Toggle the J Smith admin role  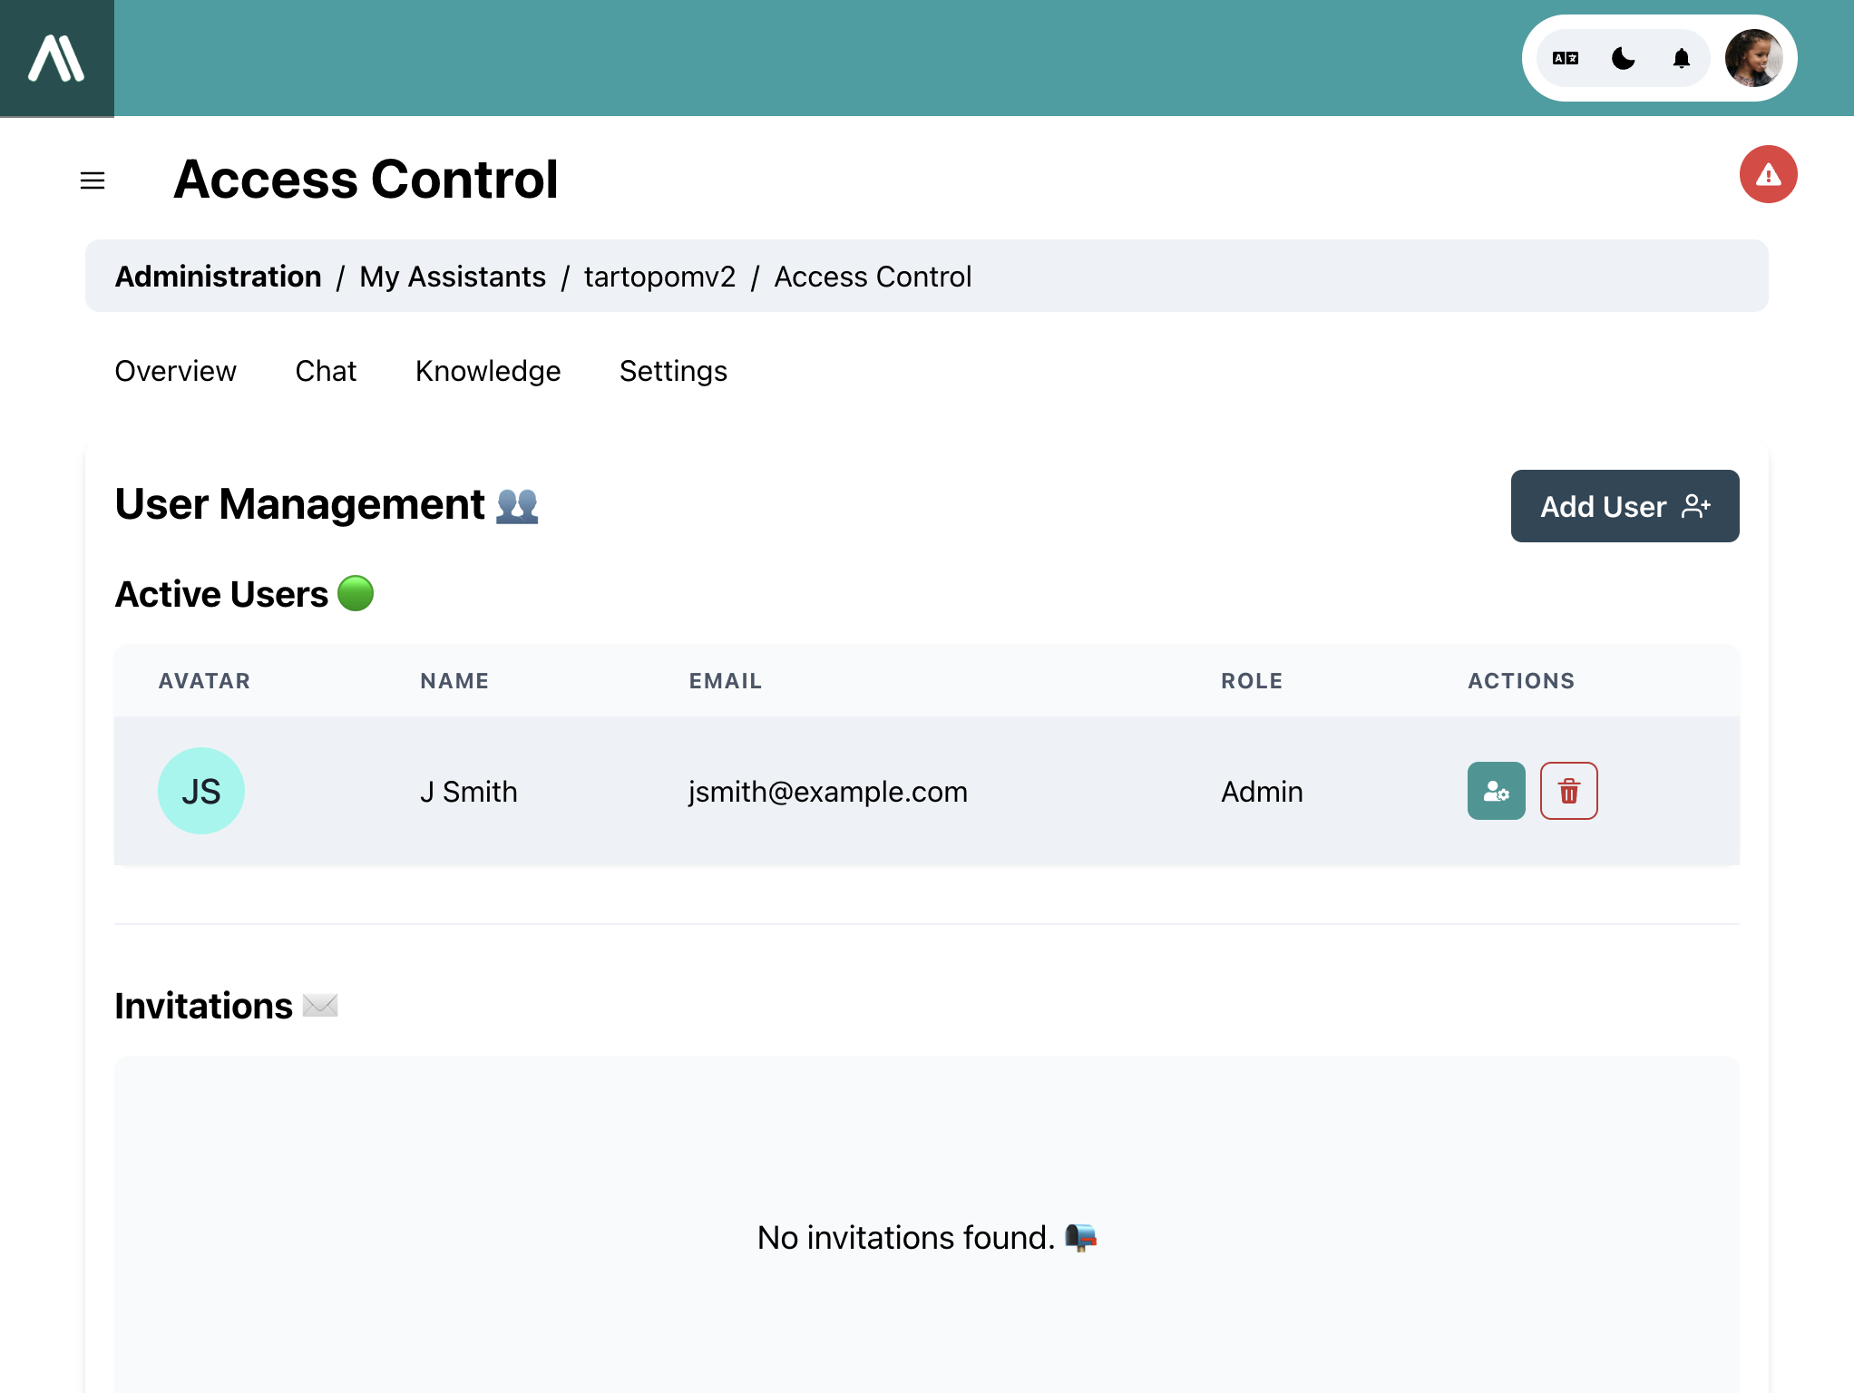pos(1496,790)
